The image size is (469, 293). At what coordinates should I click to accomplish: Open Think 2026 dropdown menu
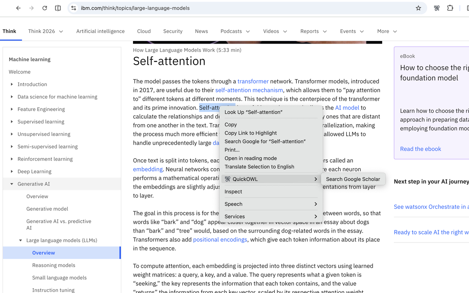click(46, 31)
